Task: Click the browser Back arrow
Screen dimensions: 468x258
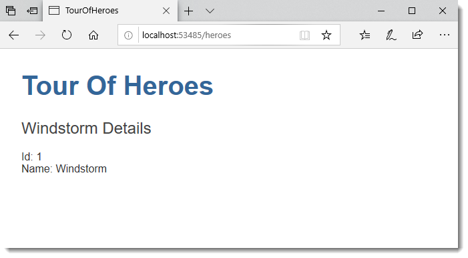Action: tap(14, 35)
